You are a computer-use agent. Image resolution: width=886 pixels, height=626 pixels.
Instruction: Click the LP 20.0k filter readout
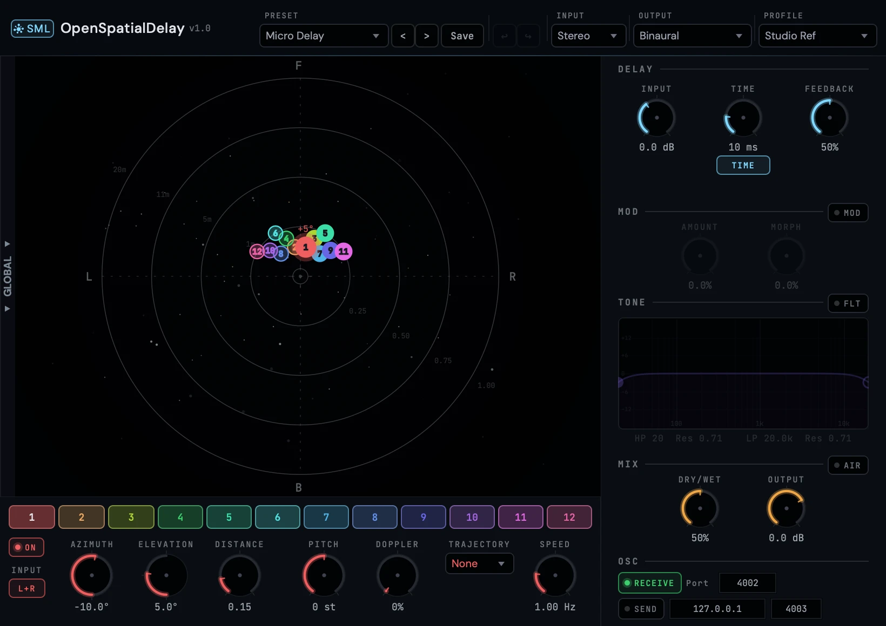(x=770, y=438)
